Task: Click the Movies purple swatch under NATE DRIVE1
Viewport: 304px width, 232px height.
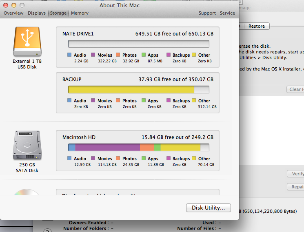Action: click(93, 55)
